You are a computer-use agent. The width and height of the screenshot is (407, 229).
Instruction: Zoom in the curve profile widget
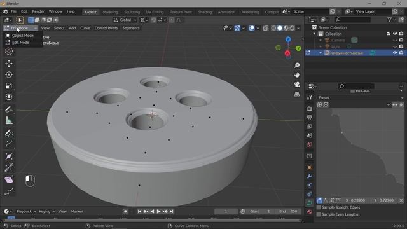click(x=319, y=104)
